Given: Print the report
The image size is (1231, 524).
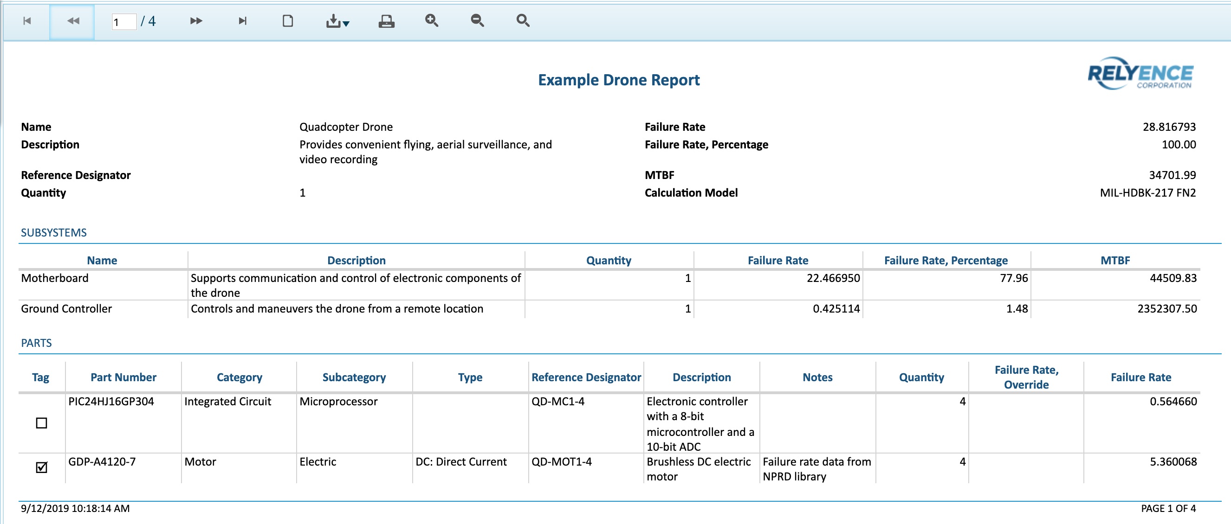Looking at the screenshot, I should (386, 21).
